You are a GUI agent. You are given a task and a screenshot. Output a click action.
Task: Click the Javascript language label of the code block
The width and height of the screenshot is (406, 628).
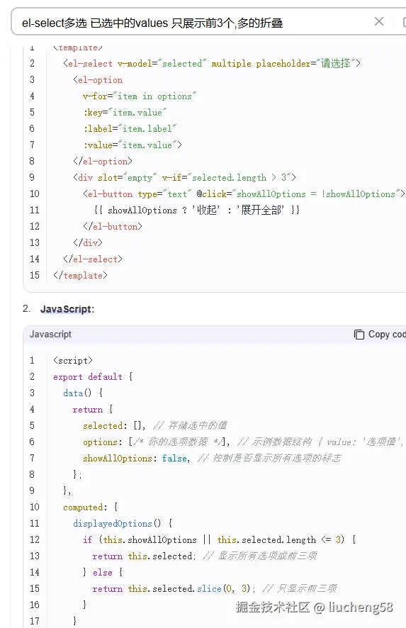50,334
